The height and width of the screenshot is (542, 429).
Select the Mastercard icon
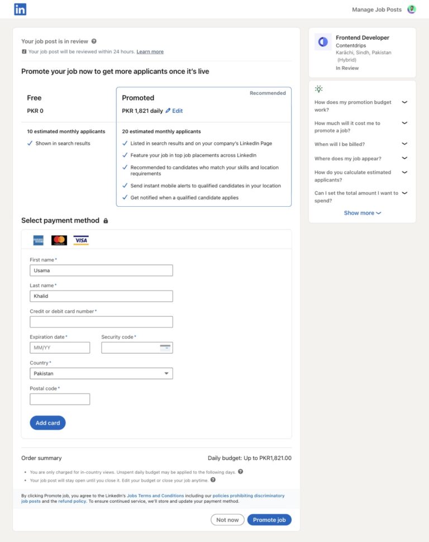click(x=59, y=240)
